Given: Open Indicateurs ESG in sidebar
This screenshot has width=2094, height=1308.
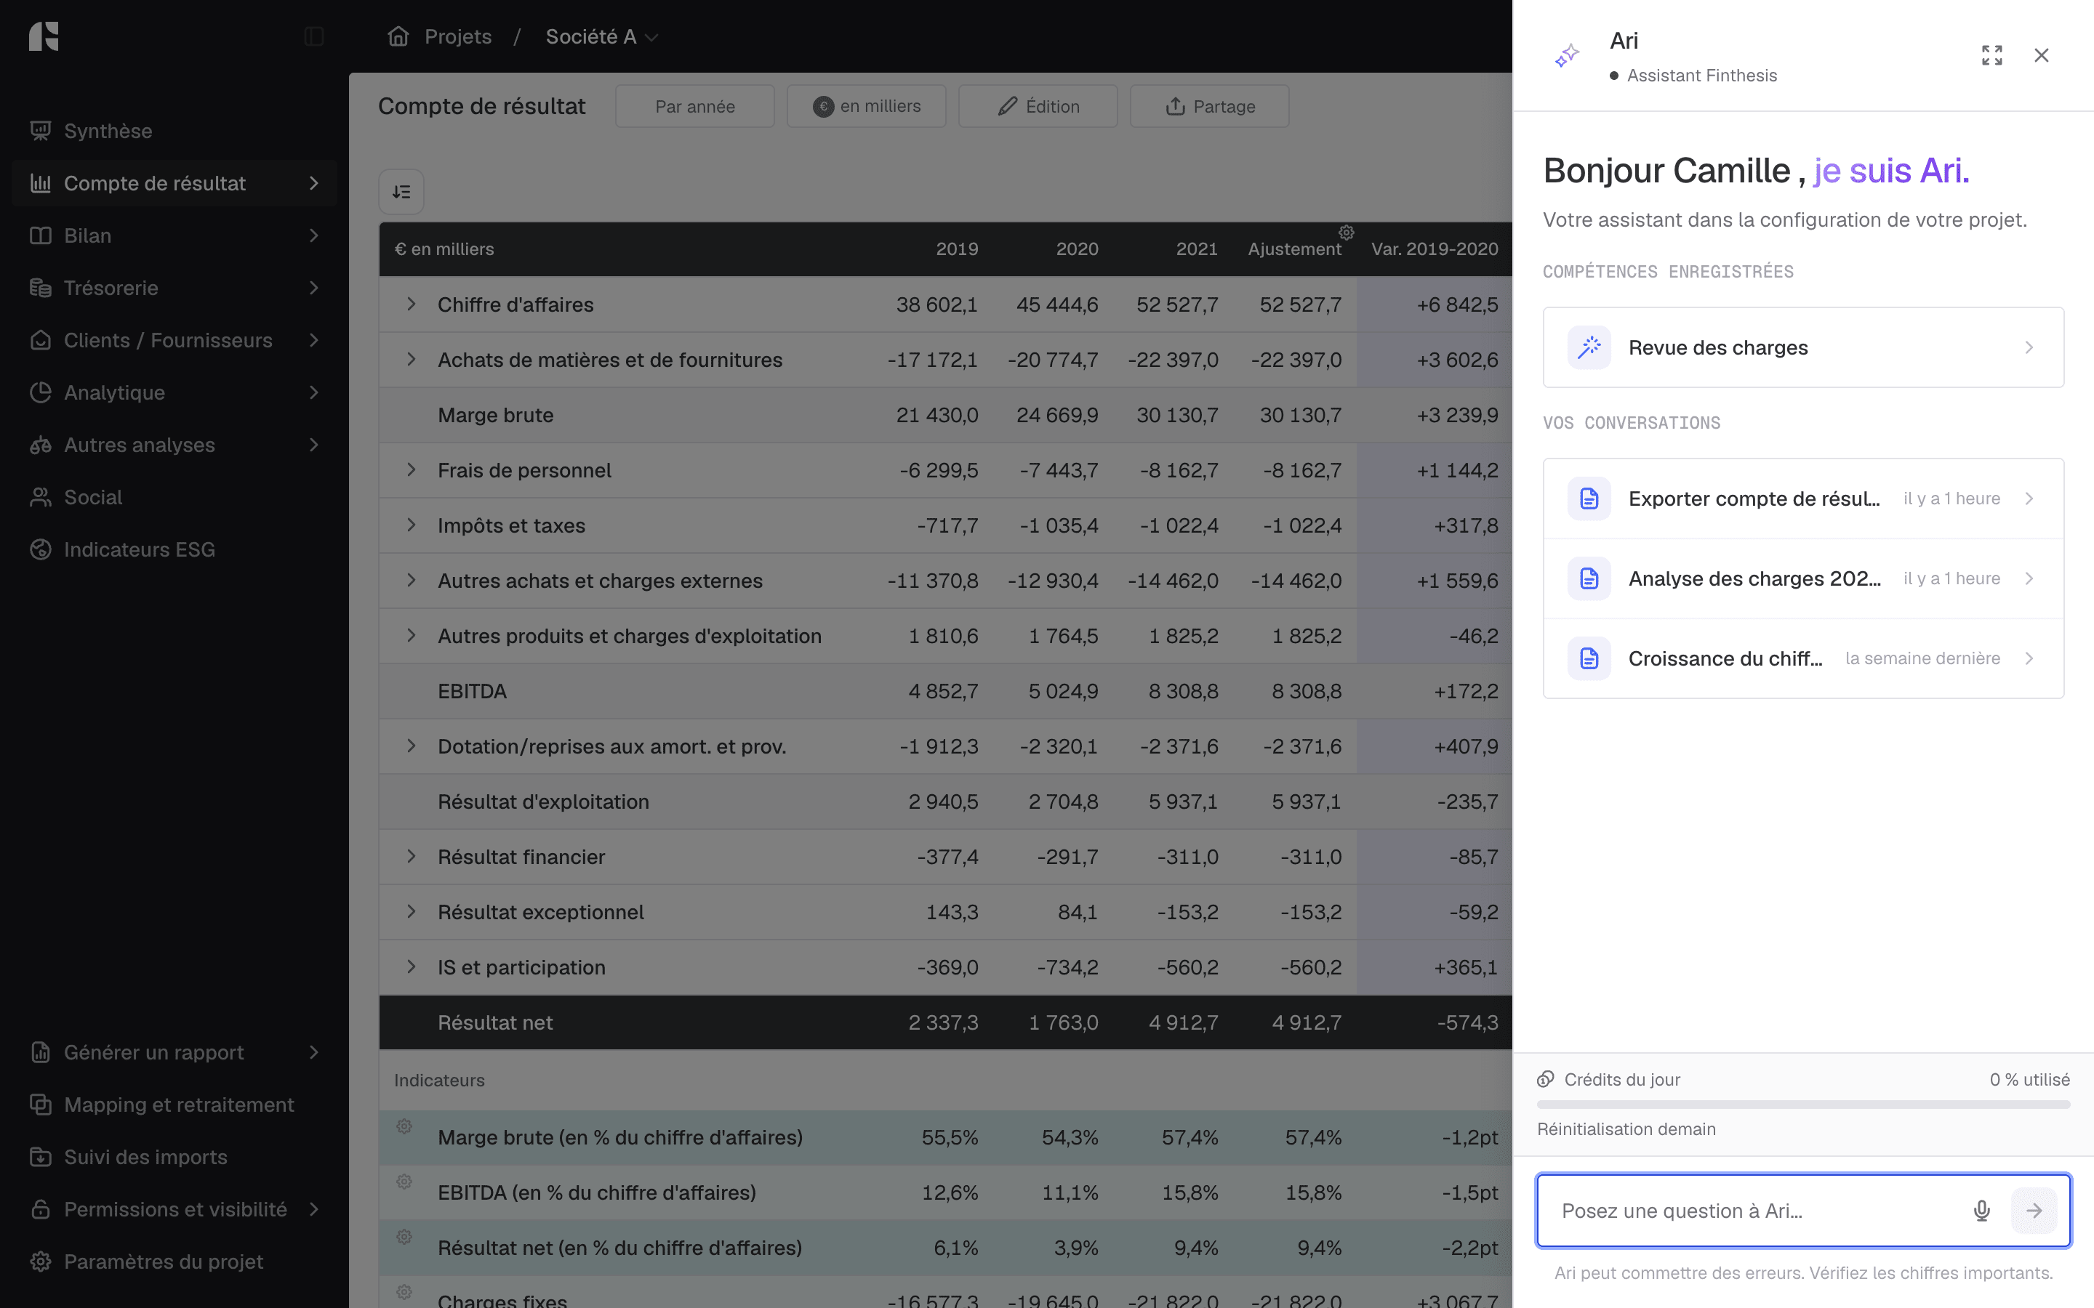Looking at the screenshot, I should coord(174,549).
